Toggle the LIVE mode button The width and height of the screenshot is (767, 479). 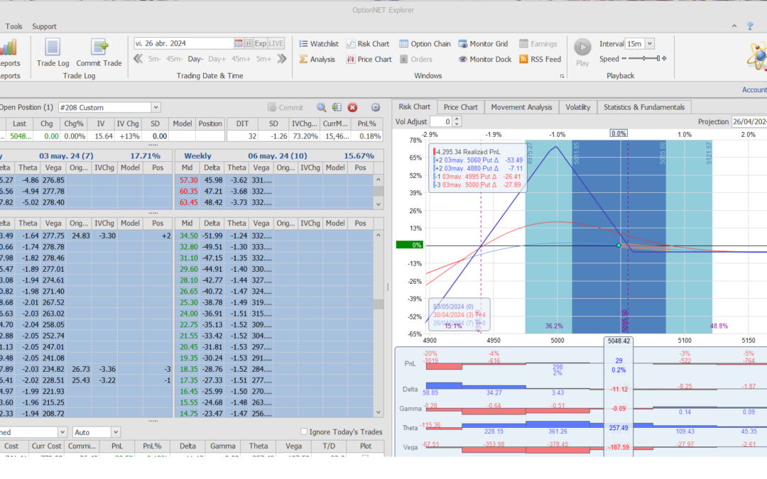click(x=276, y=43)
